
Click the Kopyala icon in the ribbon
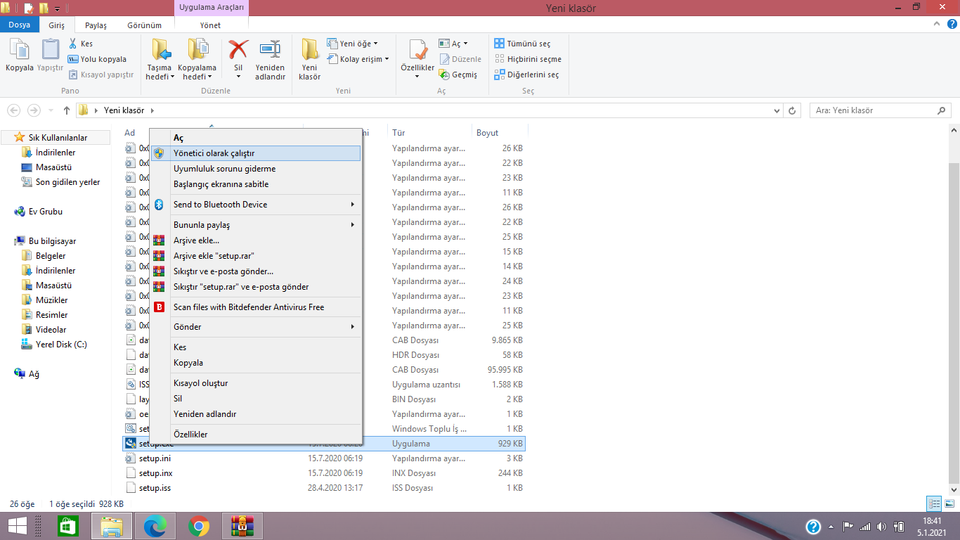(x=19, y=51)
